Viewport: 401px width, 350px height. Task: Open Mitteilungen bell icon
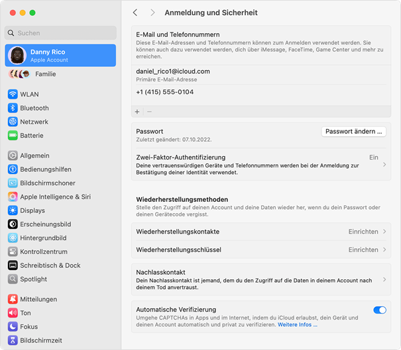tap(13, 299)
